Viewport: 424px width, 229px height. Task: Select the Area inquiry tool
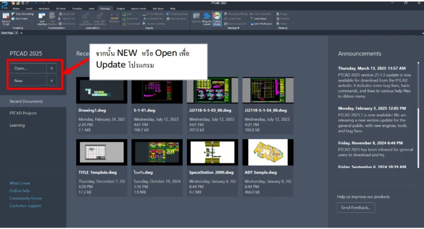[x=127, y=14]
